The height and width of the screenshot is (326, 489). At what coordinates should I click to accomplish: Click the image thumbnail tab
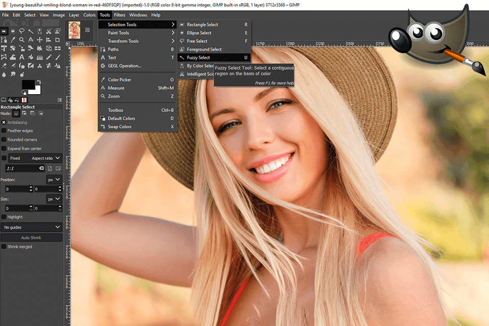pos(74,30)
